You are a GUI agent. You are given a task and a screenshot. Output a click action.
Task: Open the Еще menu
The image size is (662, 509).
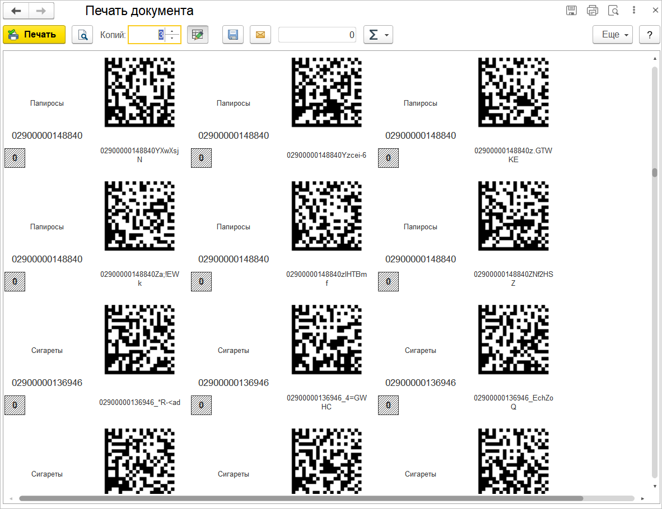click(x=613, y=35)
